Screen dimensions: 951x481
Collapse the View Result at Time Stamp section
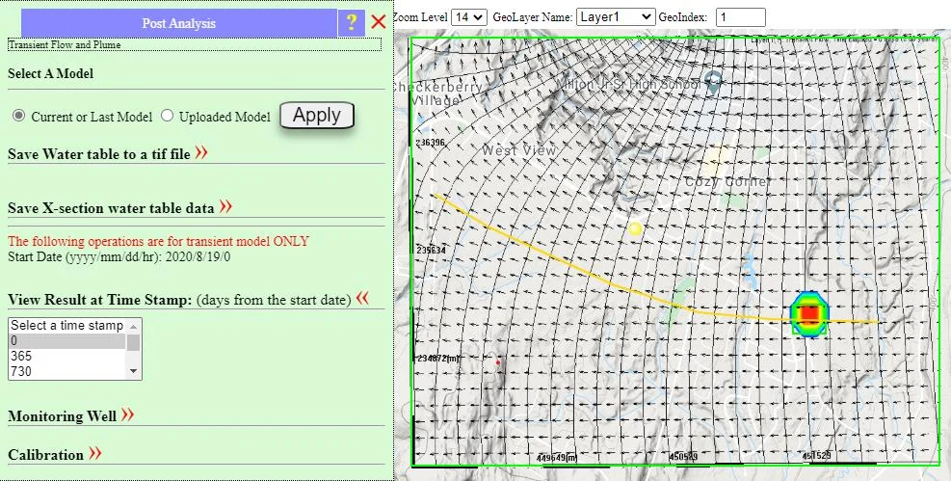(362, 298)
